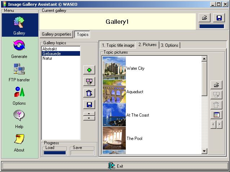The width and height of the screenshot is (230, 172).
Task: Click the disabled delete picture trash icon
Action: pyautogui.click(x=216, y=105)
